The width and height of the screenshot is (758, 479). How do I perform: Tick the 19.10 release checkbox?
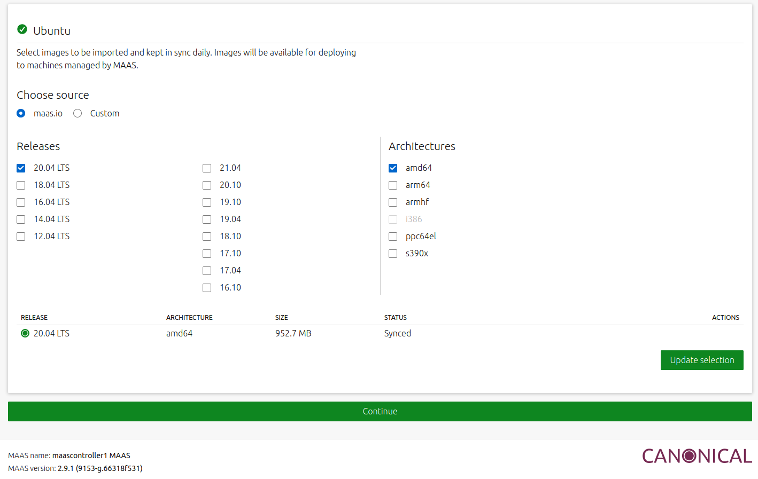coord(207,202)
